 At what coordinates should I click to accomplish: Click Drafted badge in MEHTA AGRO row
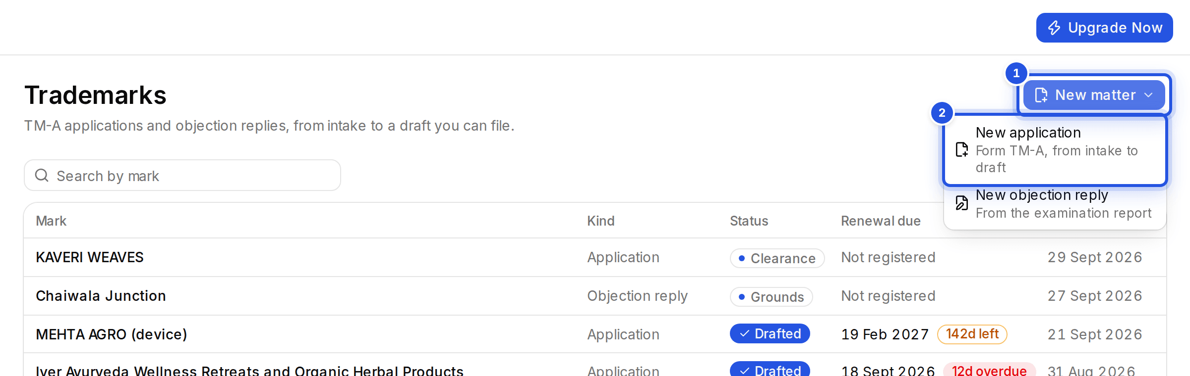770,333
